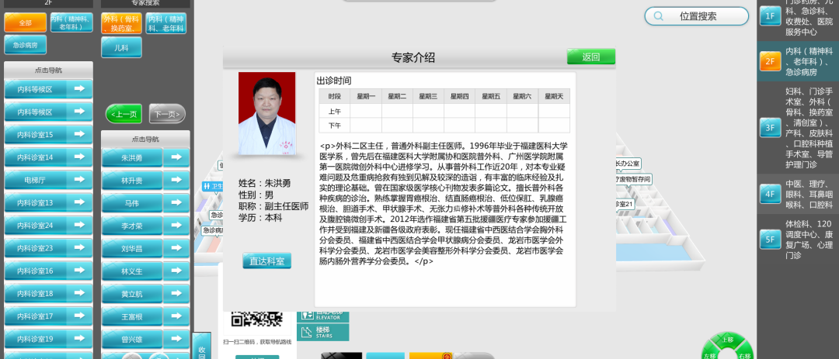Select the 全部 filter

[x=25, y=23]
